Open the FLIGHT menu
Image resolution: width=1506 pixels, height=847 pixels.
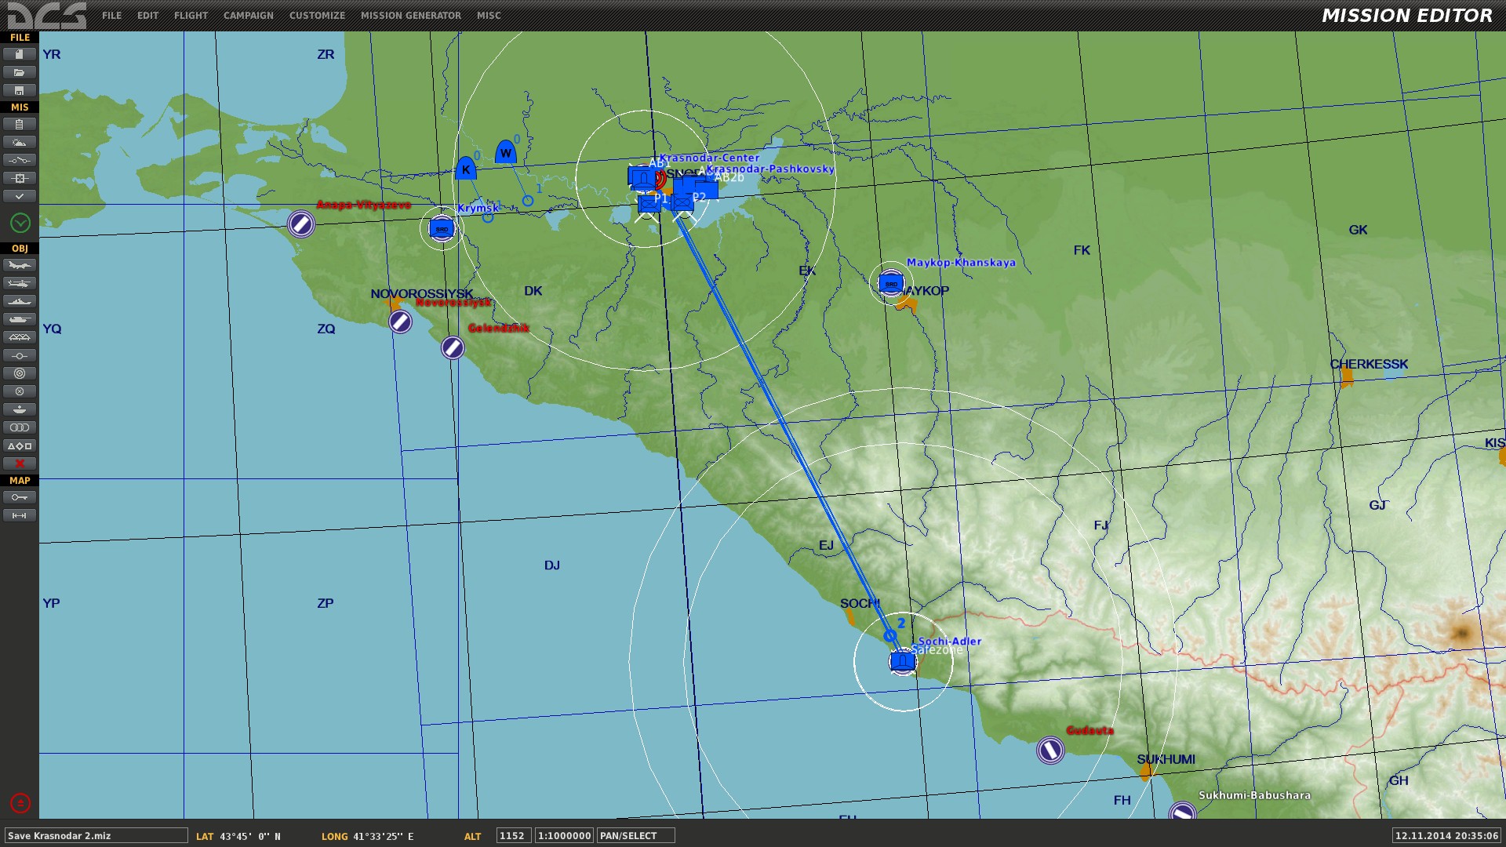(191, 16)
